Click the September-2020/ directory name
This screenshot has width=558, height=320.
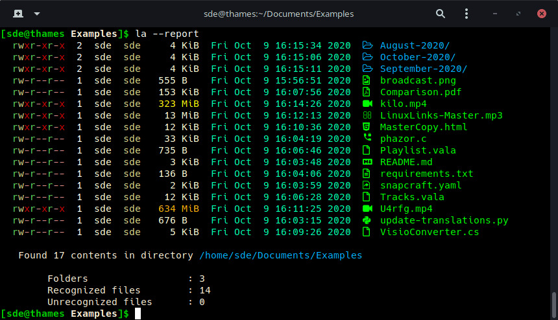pyautogui.click(x=424, y=69)
